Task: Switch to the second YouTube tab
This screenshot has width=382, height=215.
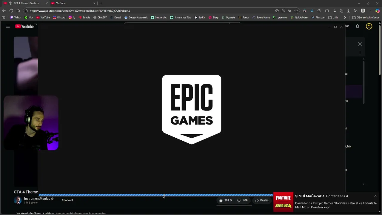Action: [73, 3]
